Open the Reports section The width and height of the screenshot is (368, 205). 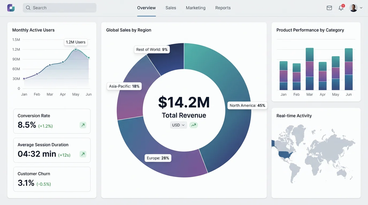223,8
